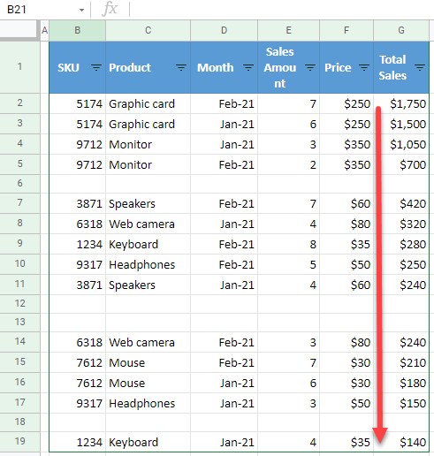This screenshot has width=434, height=456.
Task: Select row 10 header
Action: (19, 264)
